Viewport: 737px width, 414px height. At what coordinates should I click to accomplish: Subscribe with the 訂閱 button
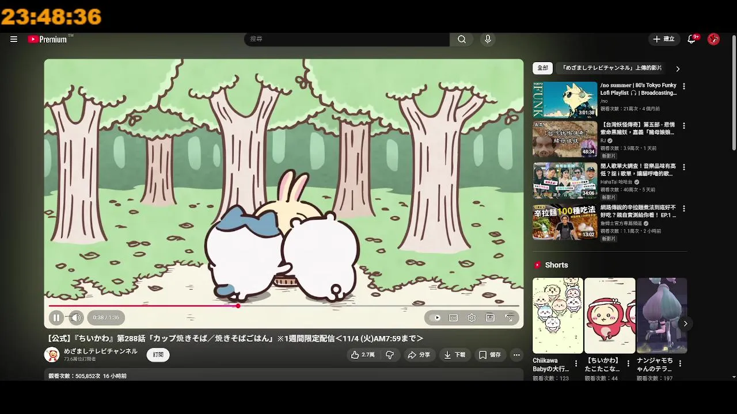click(x=158, y=355)
